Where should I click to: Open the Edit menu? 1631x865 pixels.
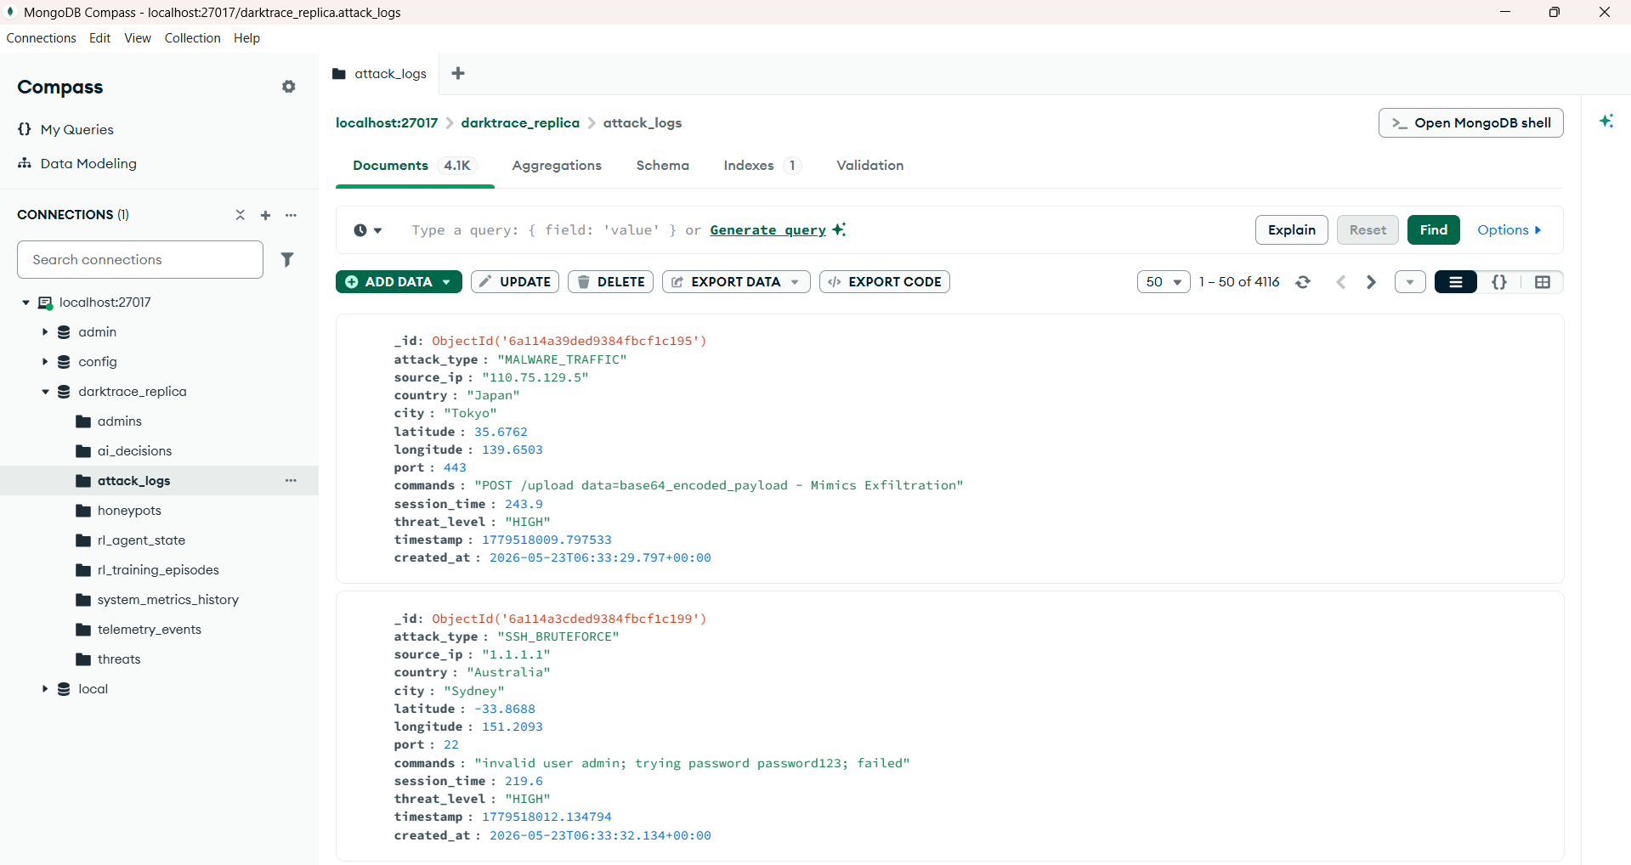[99, 38]
